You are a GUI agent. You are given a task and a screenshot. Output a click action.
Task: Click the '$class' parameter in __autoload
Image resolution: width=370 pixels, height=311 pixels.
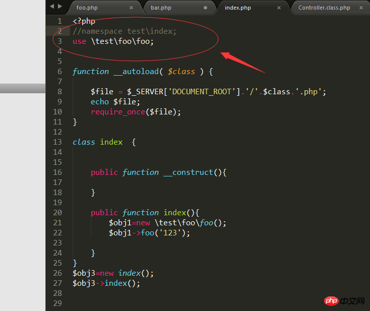pyautogui.click(x=181, y=72)
